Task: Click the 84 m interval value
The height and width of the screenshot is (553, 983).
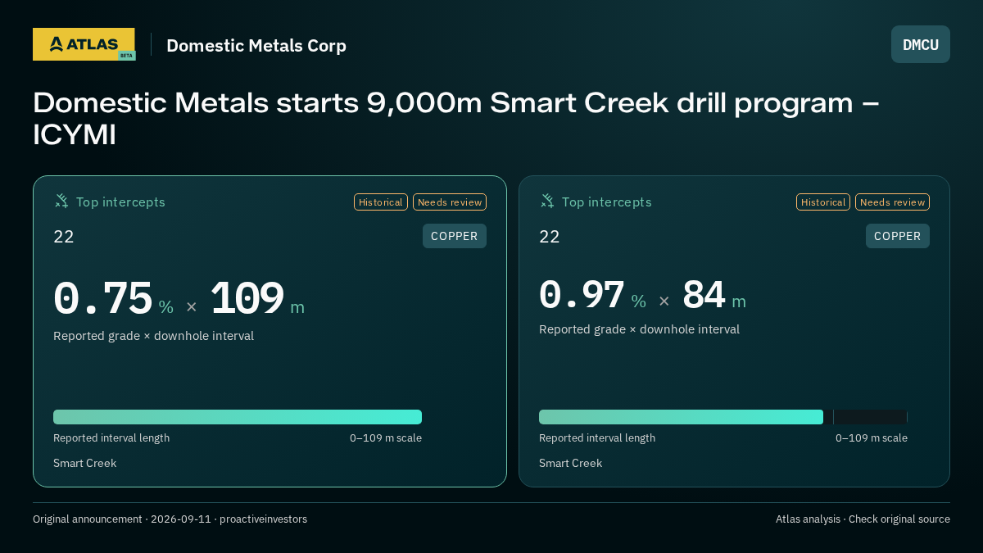Action: 704,295
